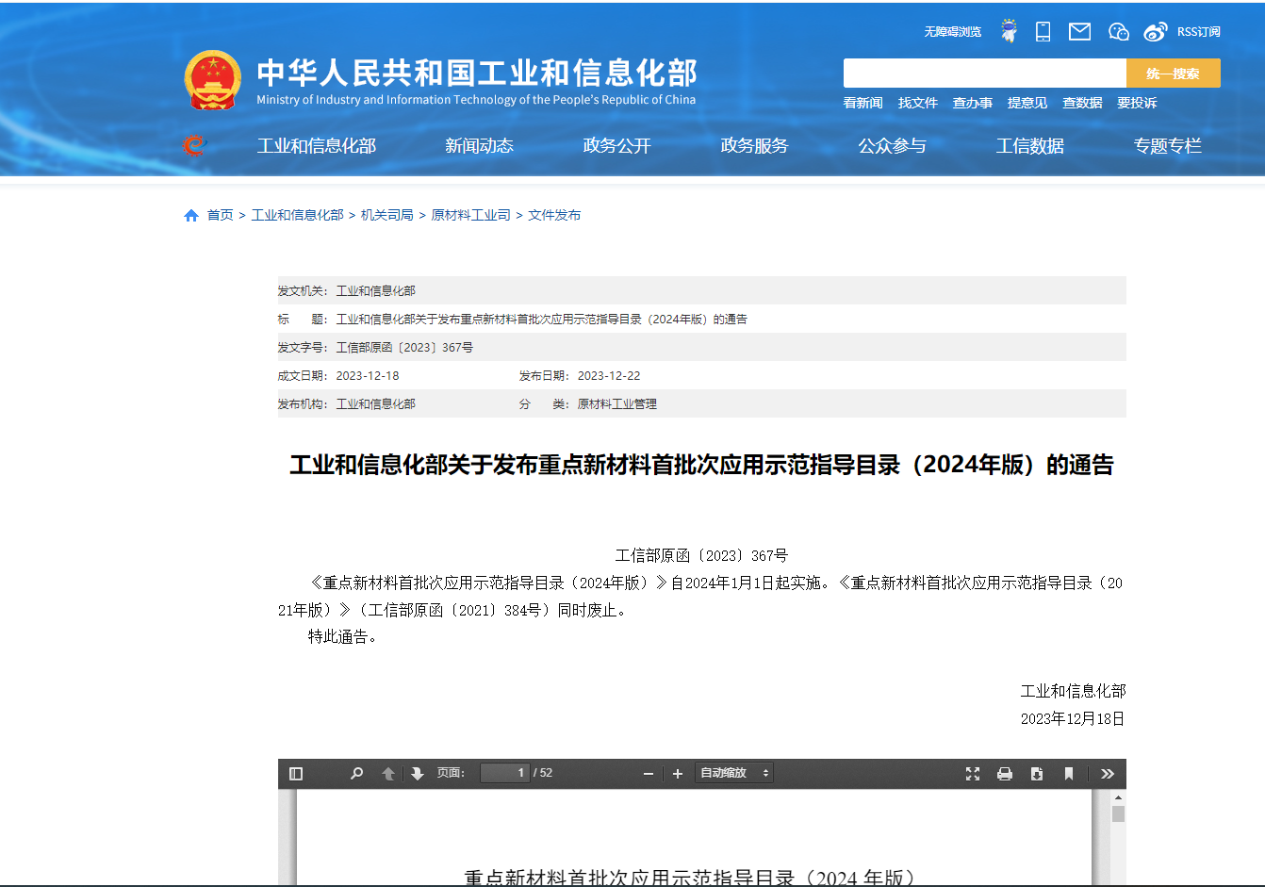Image resolution: width=1265 pixels, height=887 pixels.
Task: Click the PDF page number input box
Action: click(x=504, y=773)
